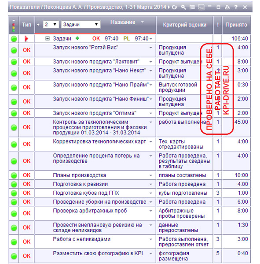The width and height of the screenshot is (260, 264).
Task: Collapse the Задачи group with minus box
Action: click(48, 38)
